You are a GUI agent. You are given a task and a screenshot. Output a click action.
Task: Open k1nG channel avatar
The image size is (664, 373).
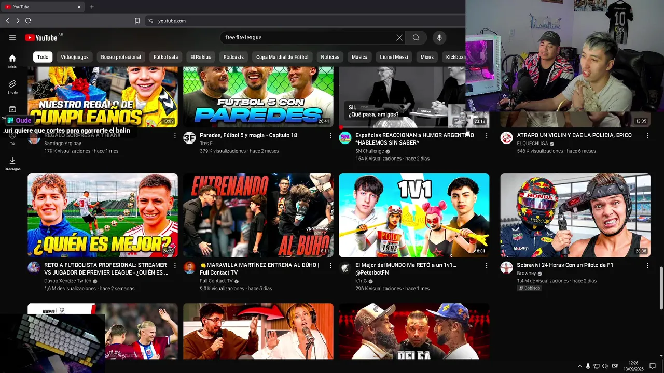[x=345, y=268]
